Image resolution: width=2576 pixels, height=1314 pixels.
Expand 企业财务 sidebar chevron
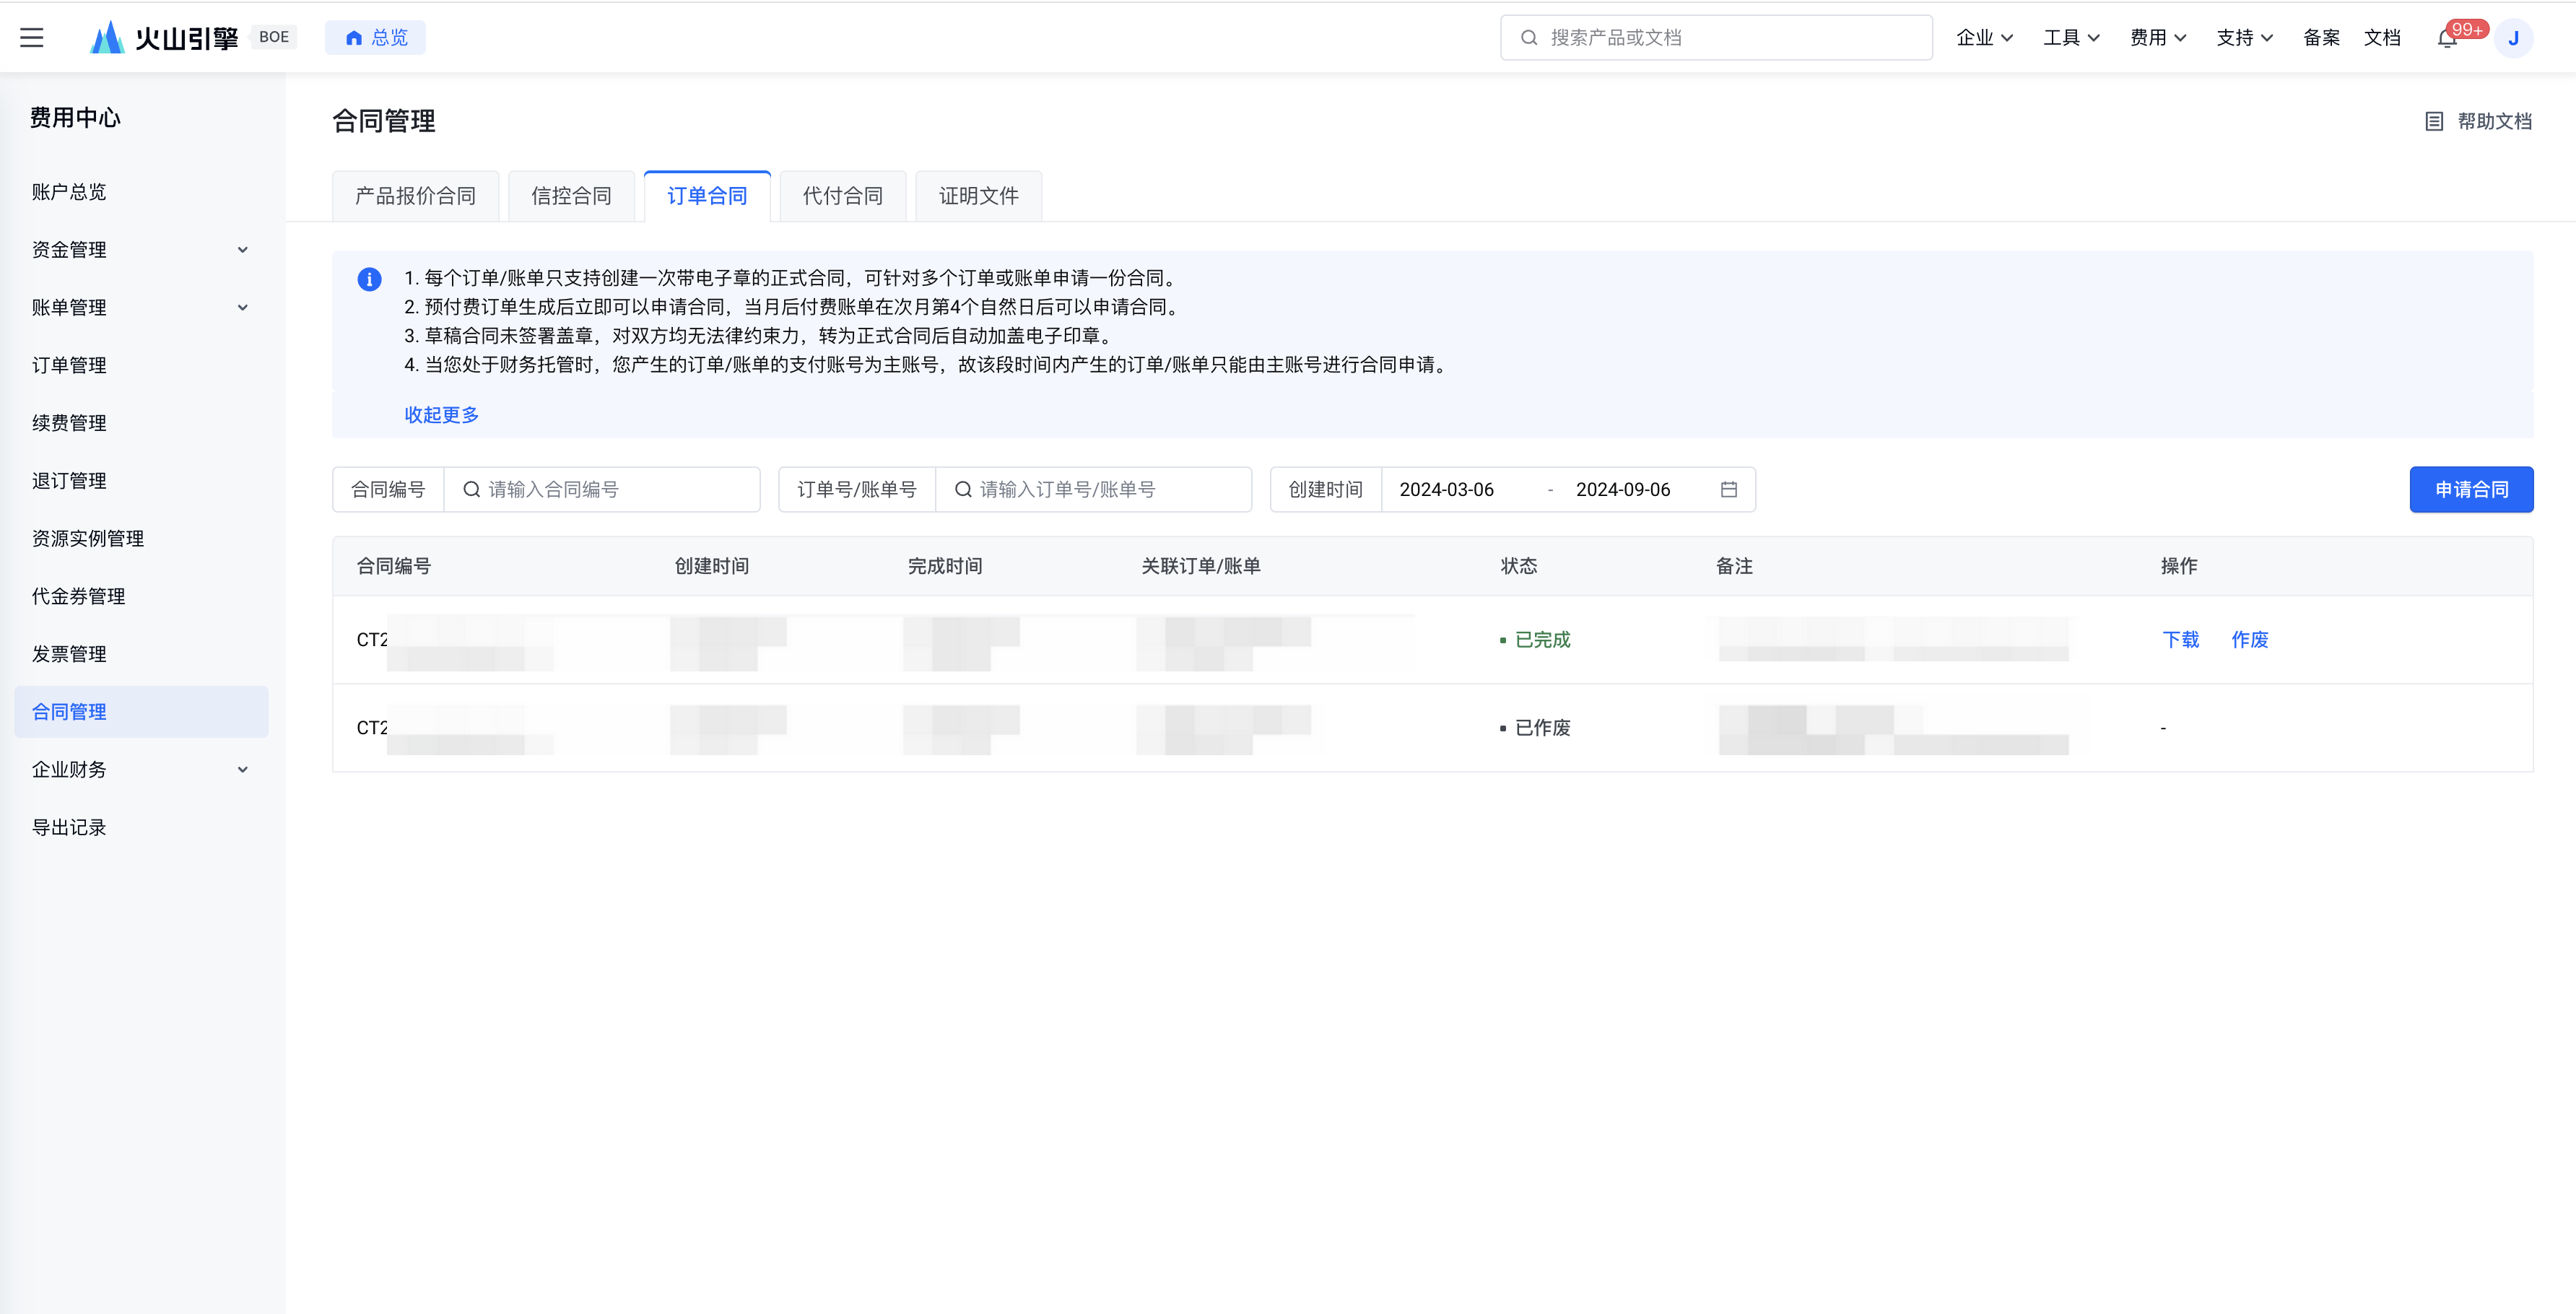(x=243, y=770)
